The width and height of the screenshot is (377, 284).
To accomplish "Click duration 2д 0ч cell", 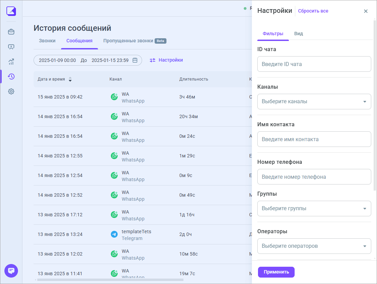I will coord(185,234).
